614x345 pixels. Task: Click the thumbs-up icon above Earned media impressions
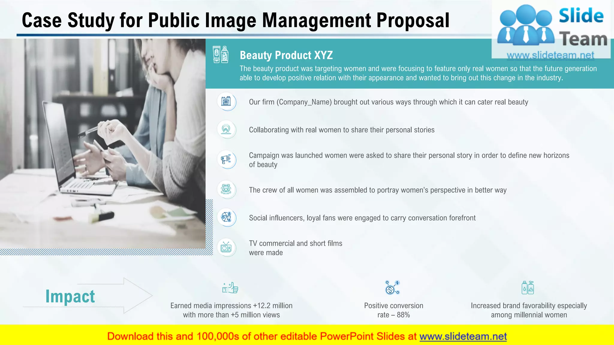click(x=230, y=288)
